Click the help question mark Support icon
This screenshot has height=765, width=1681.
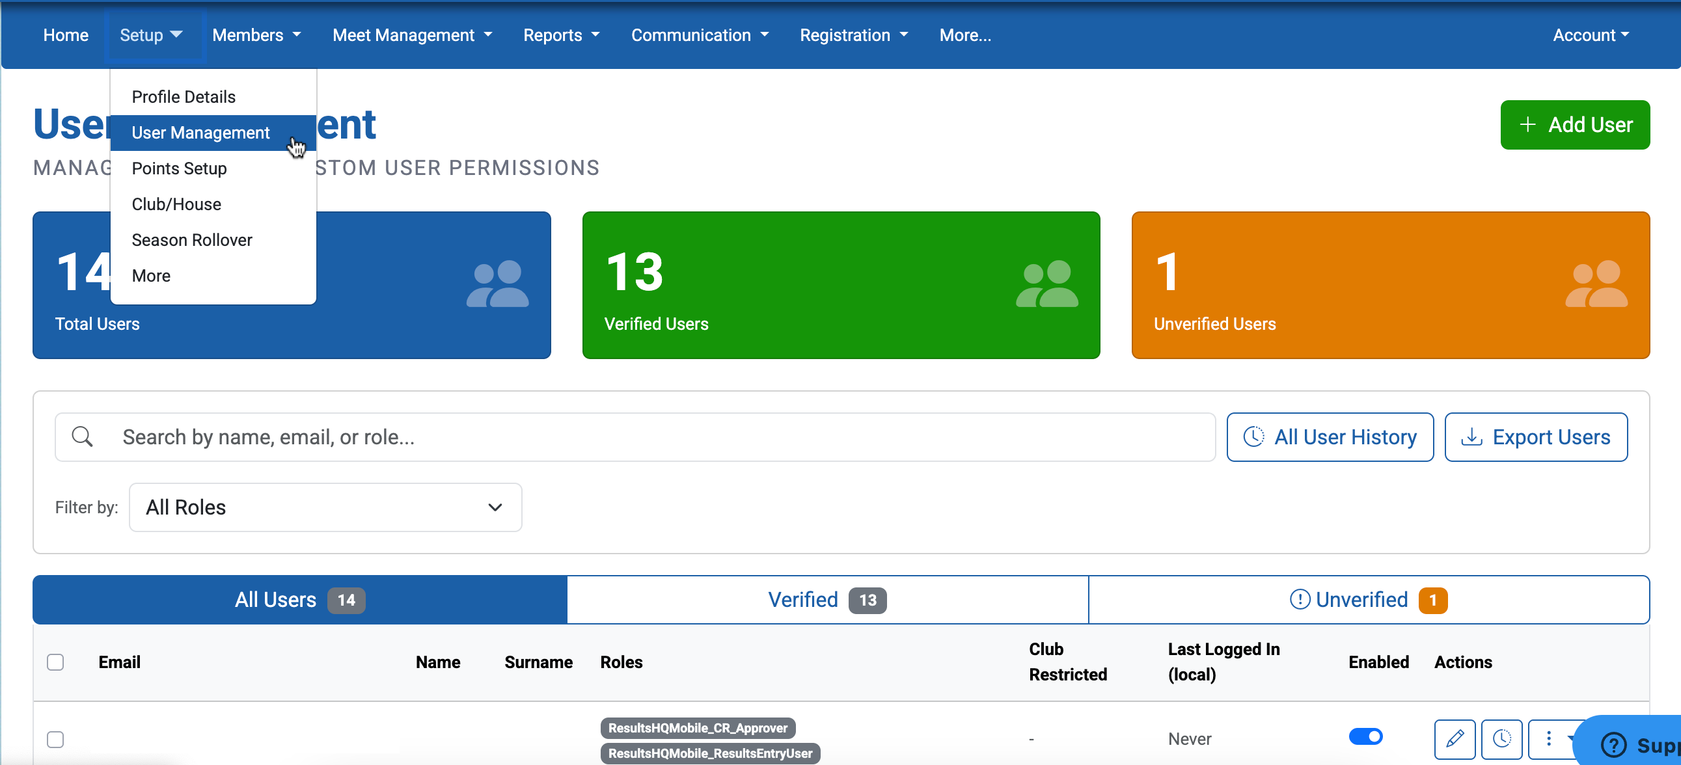[1614, 744]
